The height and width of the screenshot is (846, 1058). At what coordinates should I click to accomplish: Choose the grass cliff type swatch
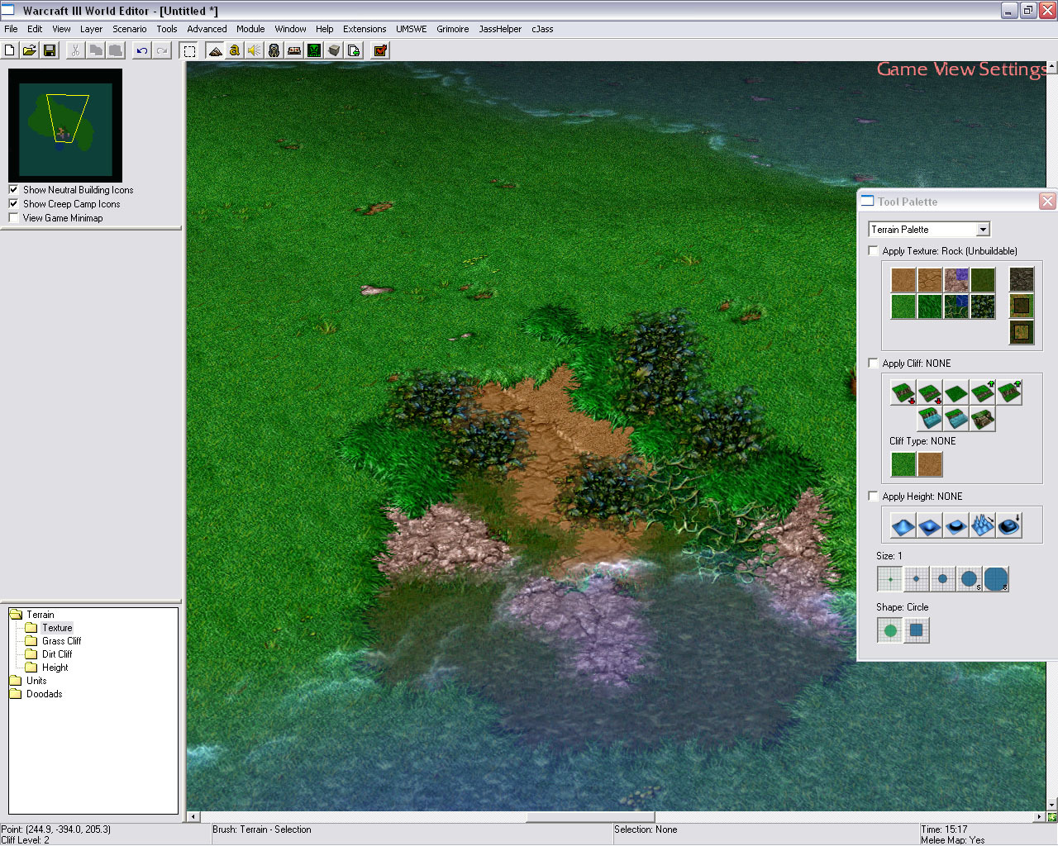tap(903, 464)
